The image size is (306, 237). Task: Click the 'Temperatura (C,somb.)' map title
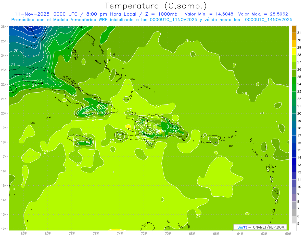(x=156, y=6)
